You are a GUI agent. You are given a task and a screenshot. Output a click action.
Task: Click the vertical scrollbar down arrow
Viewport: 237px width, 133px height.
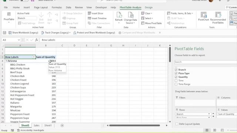170,122
